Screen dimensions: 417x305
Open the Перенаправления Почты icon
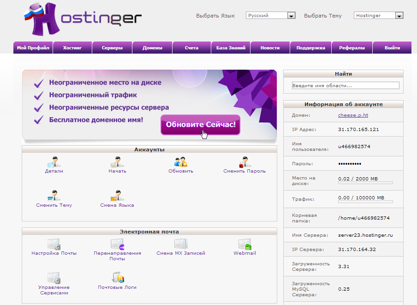pyautogui.click(x=117, y=244)
